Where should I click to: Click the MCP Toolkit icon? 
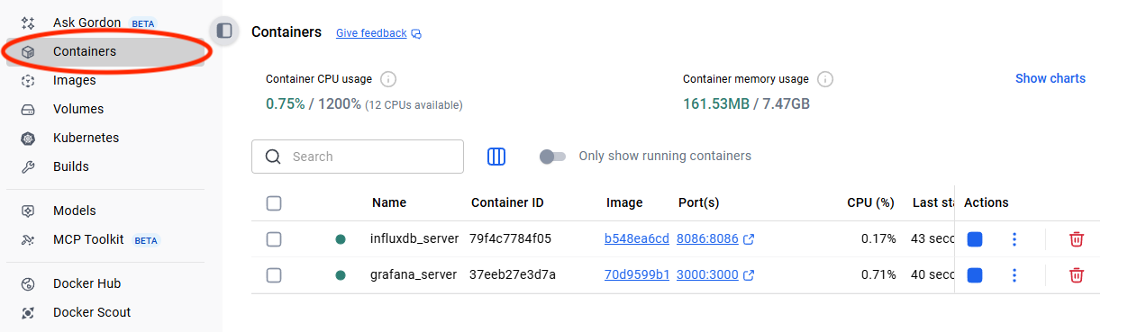[28, 240]
